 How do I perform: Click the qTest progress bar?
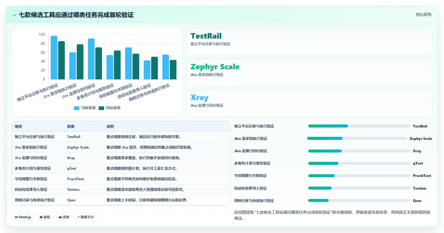pyautogui.click(x=359, y=163)
